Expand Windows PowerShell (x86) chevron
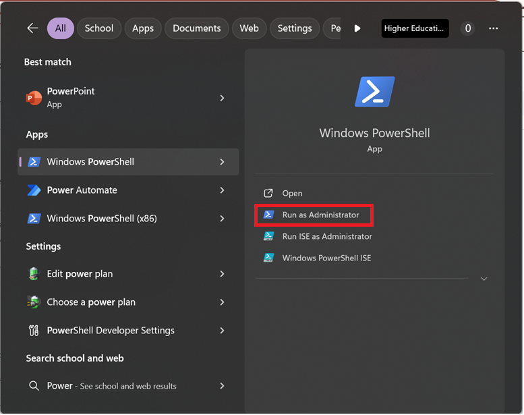 click(223, 219)
